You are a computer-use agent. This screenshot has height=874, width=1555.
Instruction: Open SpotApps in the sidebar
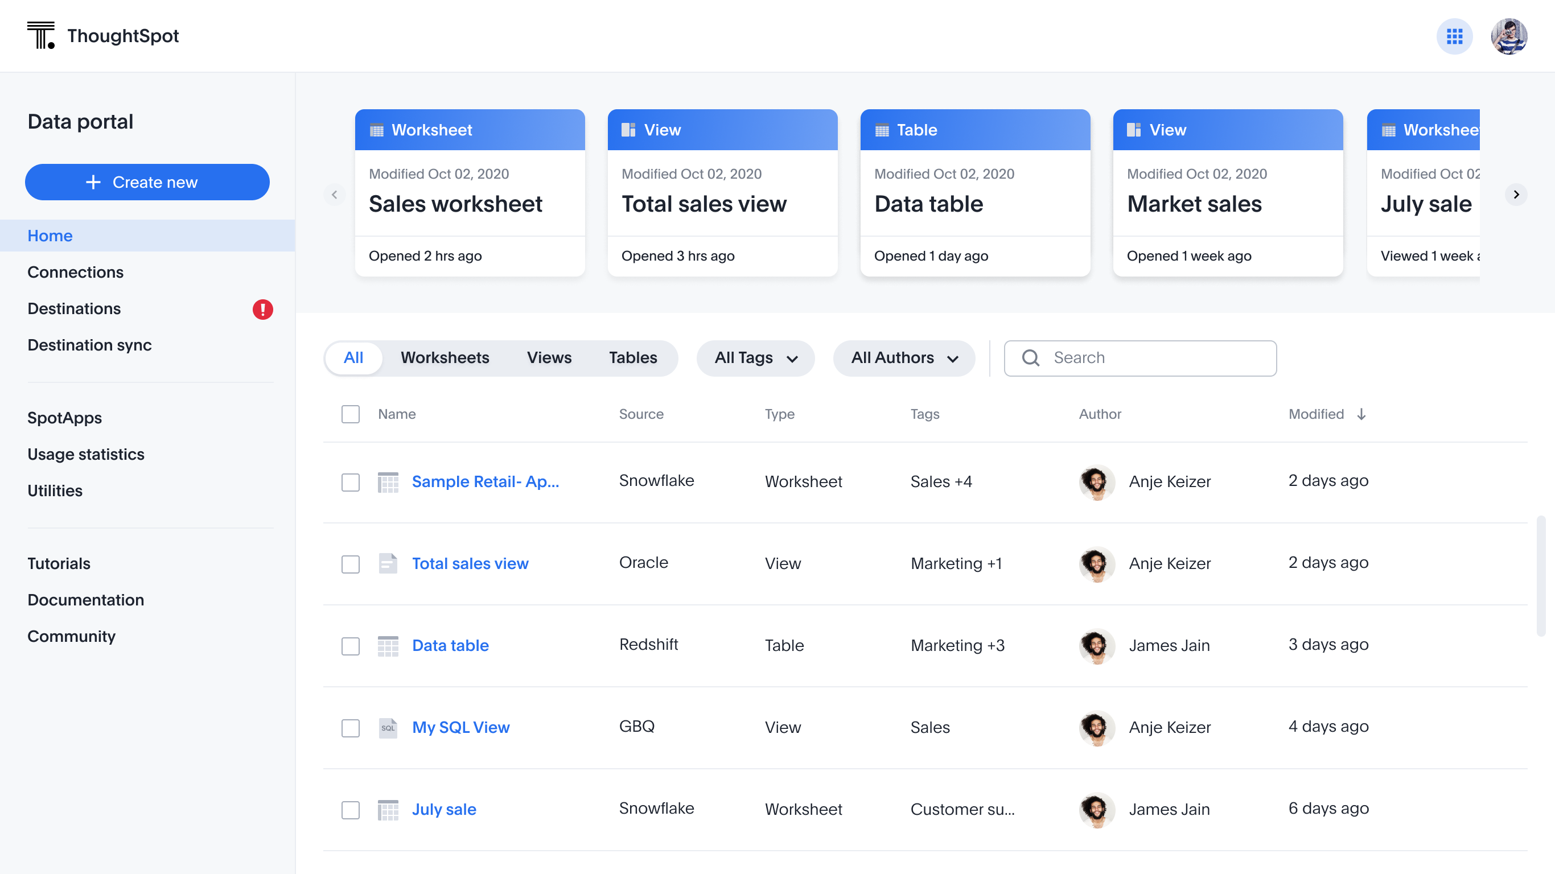pos(64,418)
